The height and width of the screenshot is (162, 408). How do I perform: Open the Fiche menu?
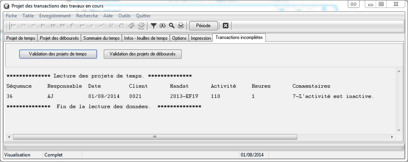11,16
